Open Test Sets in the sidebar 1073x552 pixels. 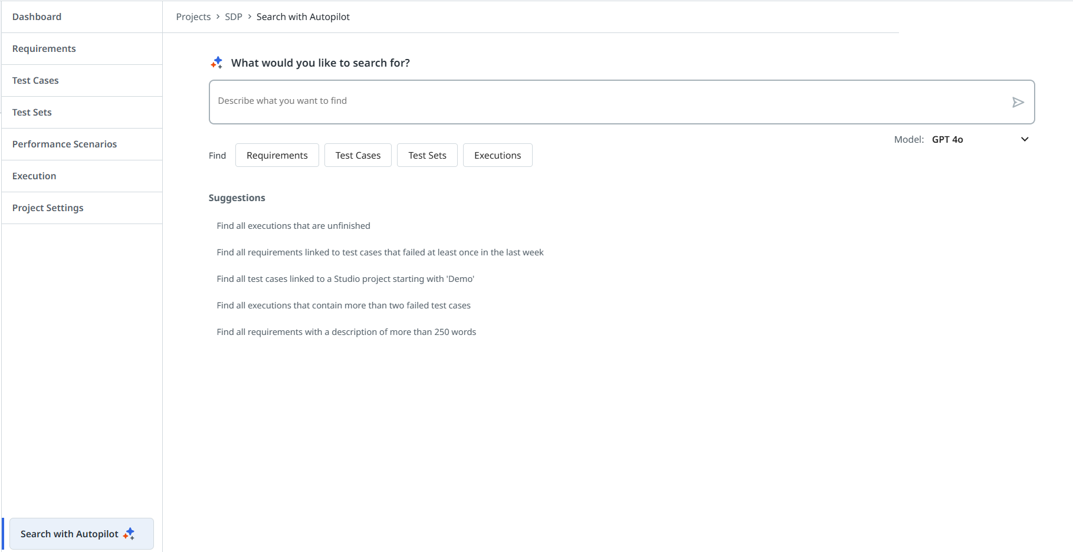[32, 113]
